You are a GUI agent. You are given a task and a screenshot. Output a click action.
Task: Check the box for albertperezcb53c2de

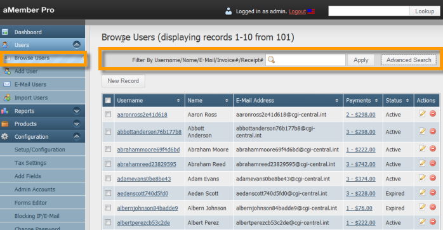[x=108, y=222]
